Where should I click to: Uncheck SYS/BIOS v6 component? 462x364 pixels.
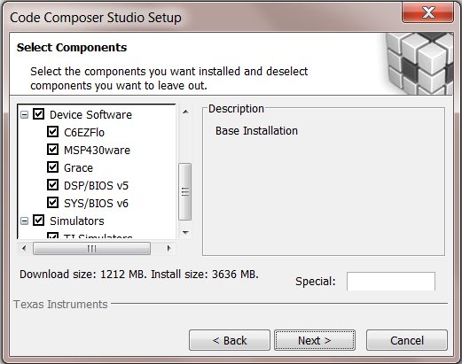click(52, 203)
